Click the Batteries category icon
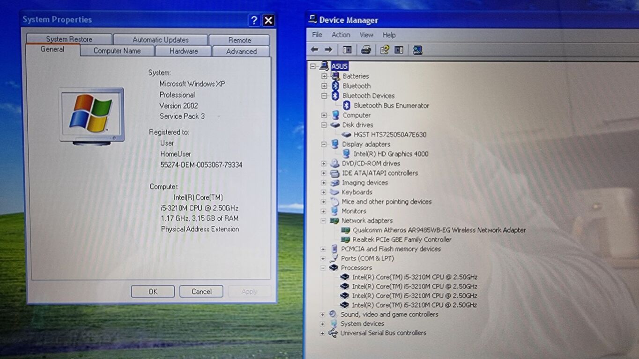Viewport: 639px width, 359px height. pyautogui.click(x=335, y=76)
